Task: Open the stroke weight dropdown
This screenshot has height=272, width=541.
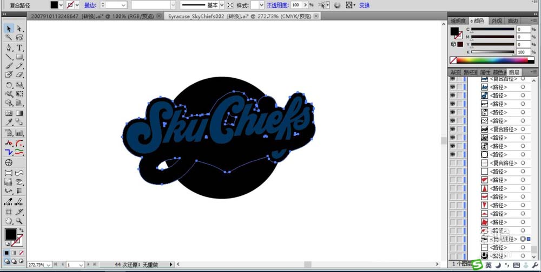Action: click(123, 5)
